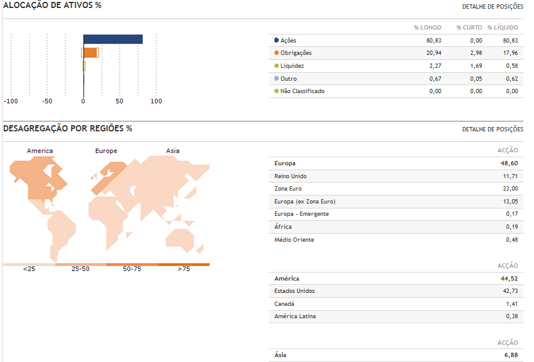Click the <25 color legend segment
Viewport: 534px width, 362px height.
pos(29,265)
